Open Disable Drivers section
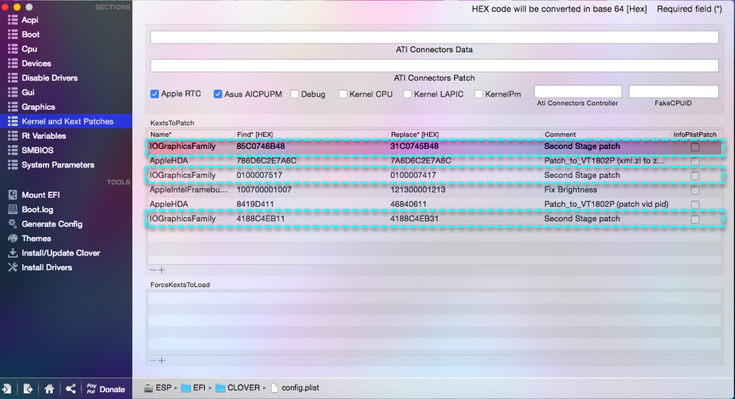Viewport: 735px width, 399px height. (x=50, y=77)
